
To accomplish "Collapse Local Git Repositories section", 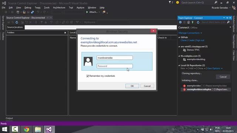I will 179,65.
